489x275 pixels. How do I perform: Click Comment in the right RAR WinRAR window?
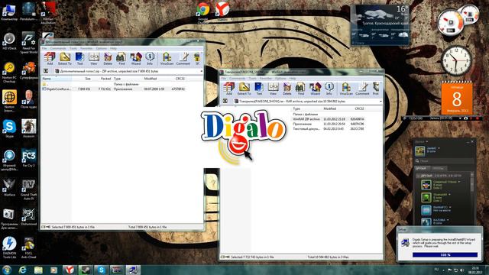click(x=362, y=89)
